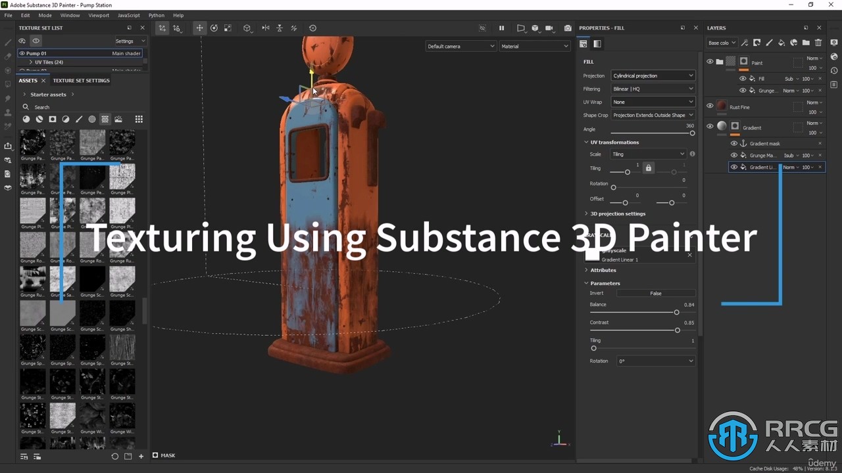Open History panel icon in right sidebar
This screenshot has height=473, width=842.
[834, 70]
